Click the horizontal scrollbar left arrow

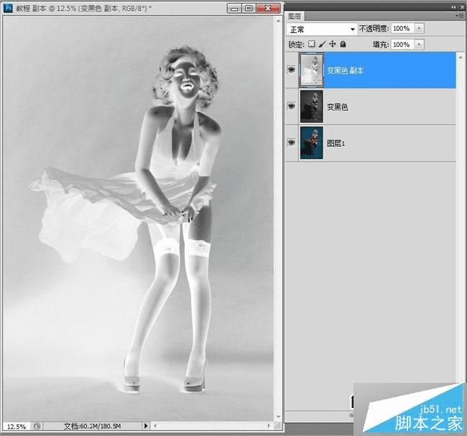point(155,426)
